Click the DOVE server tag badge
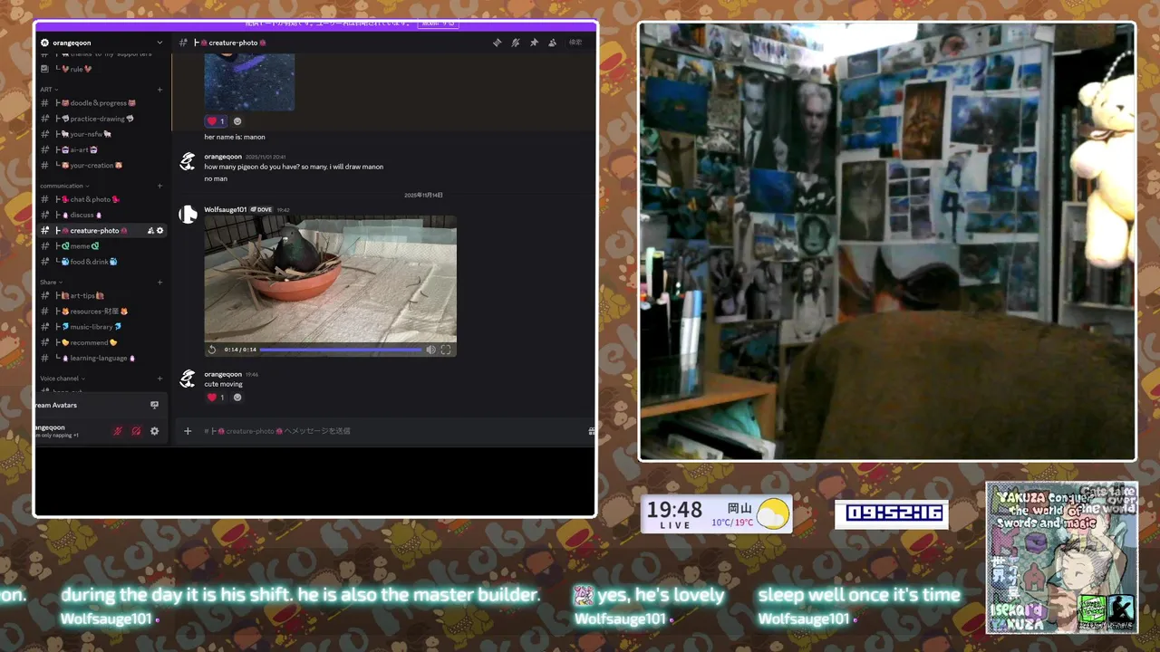This screenshot has height=652, width=1160. 261,209
